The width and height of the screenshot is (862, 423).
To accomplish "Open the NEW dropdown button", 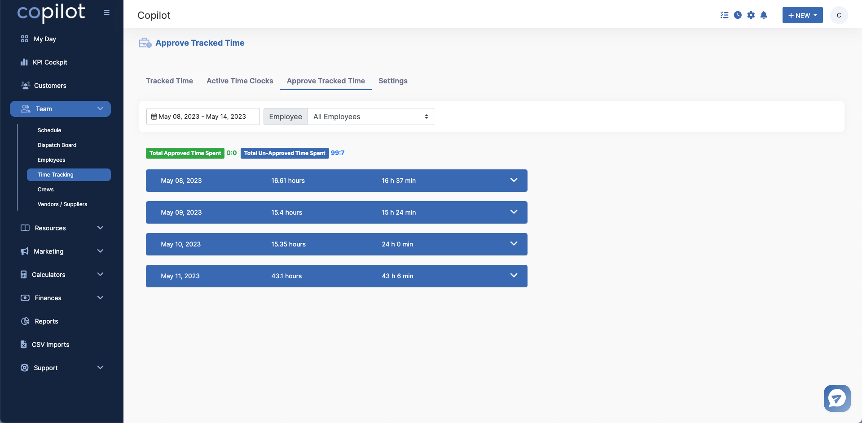I will click(802, 15).
